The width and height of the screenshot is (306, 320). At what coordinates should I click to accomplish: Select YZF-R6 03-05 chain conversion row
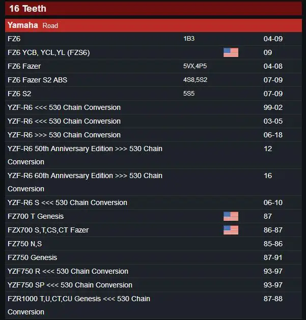coord(153,121)
